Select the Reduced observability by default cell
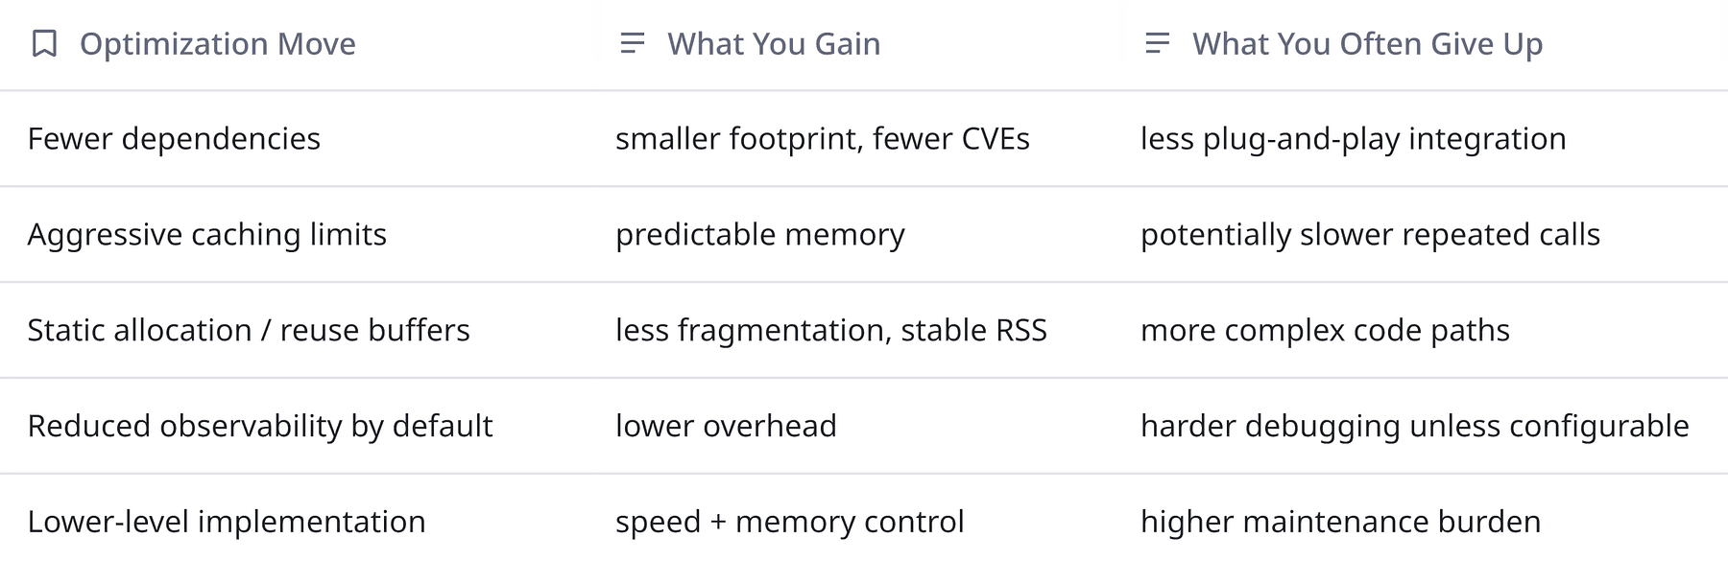Viewport: 1728px width, 561px height. pyautogui.click(x=260, y=427)
